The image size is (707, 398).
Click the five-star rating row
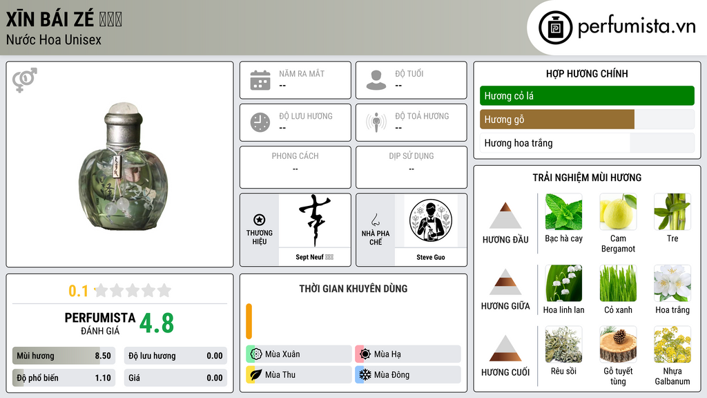coord(133,291)
